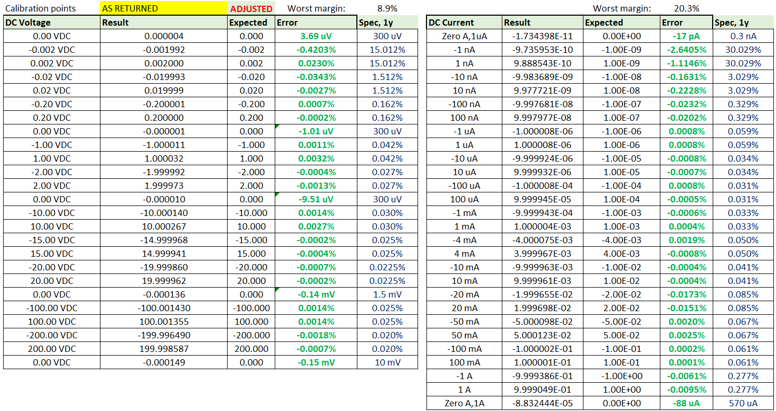Viewport: 776px width, 411px height.
Task: Select the -9.51 uV error cell
Action: pos(316,199)
